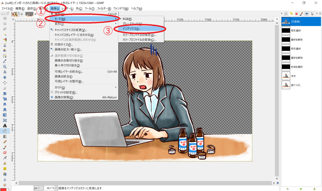Select the Scissors Select tool
This screenshot has width=322, height=191.
pos(5,45)
